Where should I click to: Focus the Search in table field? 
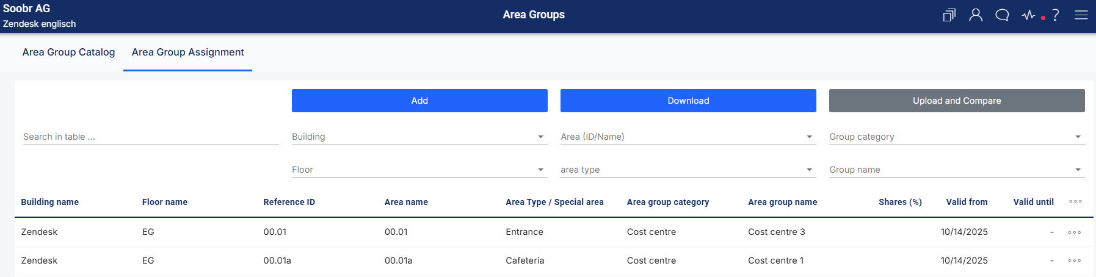pyautogui.click(x=150, y=137)
